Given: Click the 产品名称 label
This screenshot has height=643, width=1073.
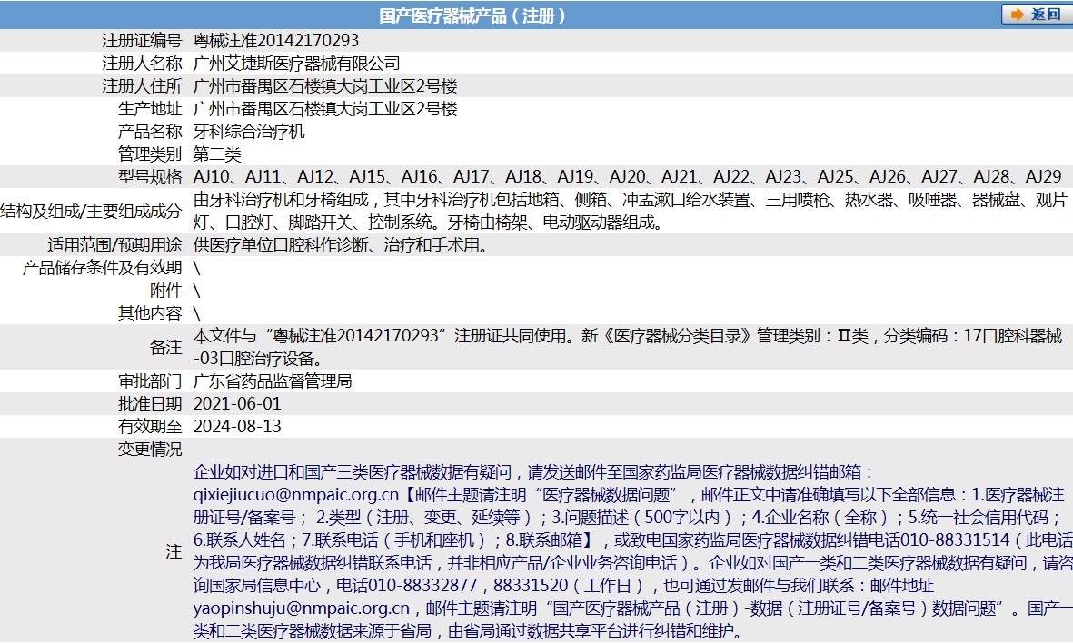Looking at the screenshot, I should point(150,131).
